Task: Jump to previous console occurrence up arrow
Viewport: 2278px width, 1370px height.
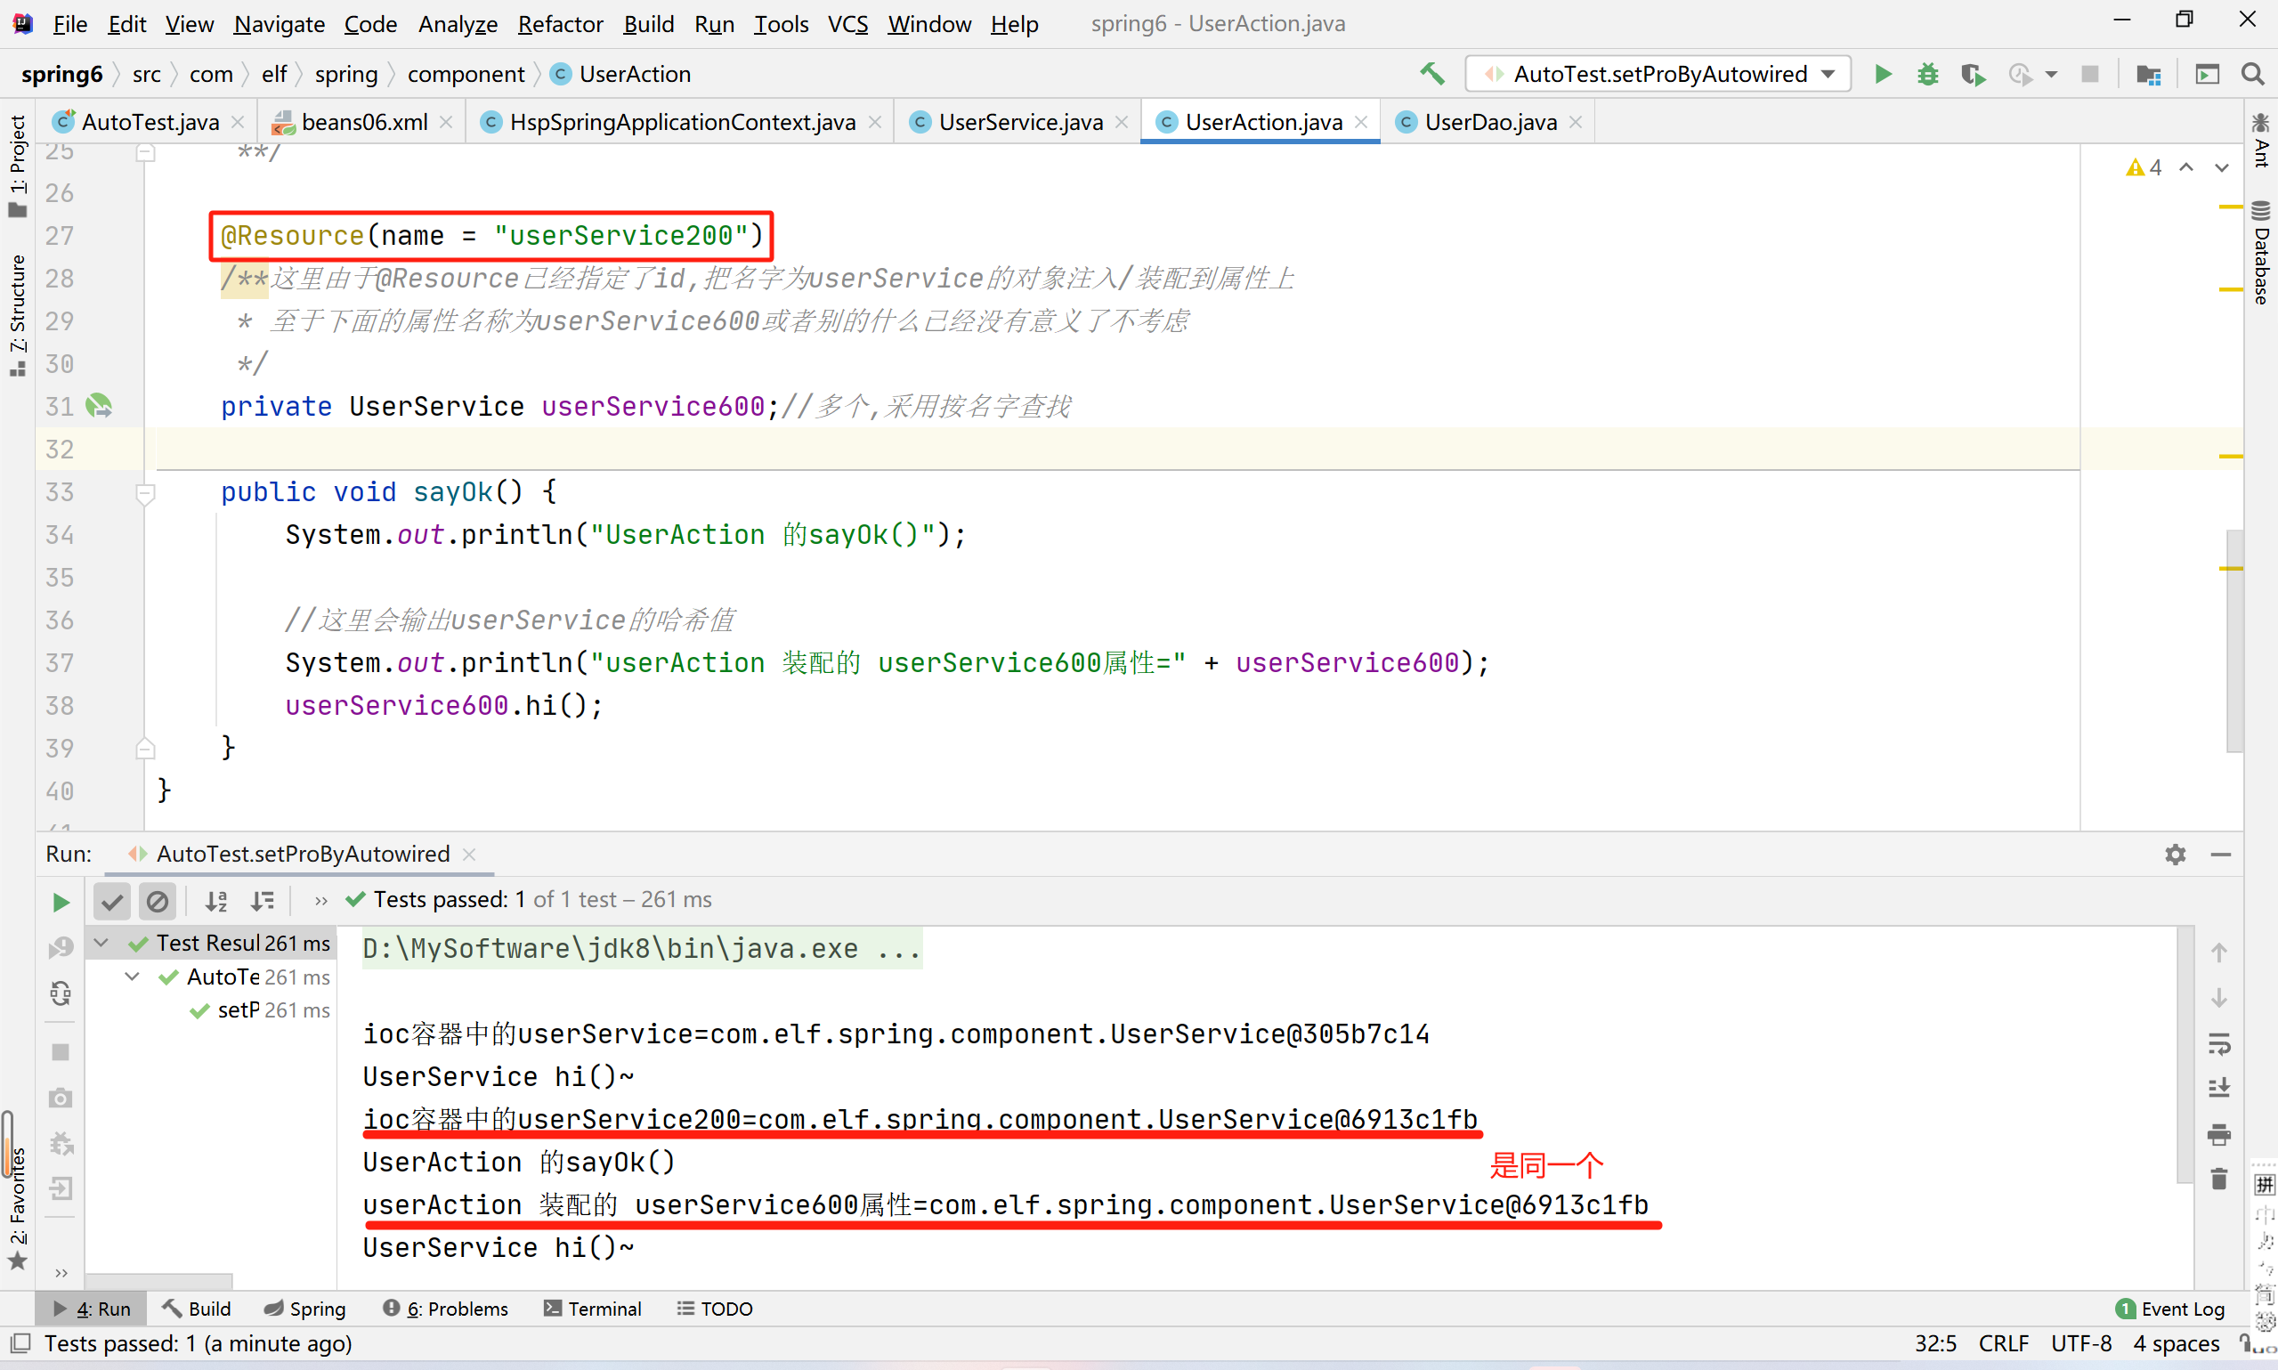Action: (x=2219, y=952)
